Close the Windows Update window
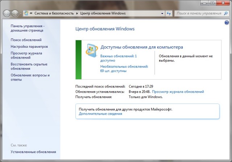Image resolution: width=232 pixels, height=162 pixels. [x=223, y=3]
